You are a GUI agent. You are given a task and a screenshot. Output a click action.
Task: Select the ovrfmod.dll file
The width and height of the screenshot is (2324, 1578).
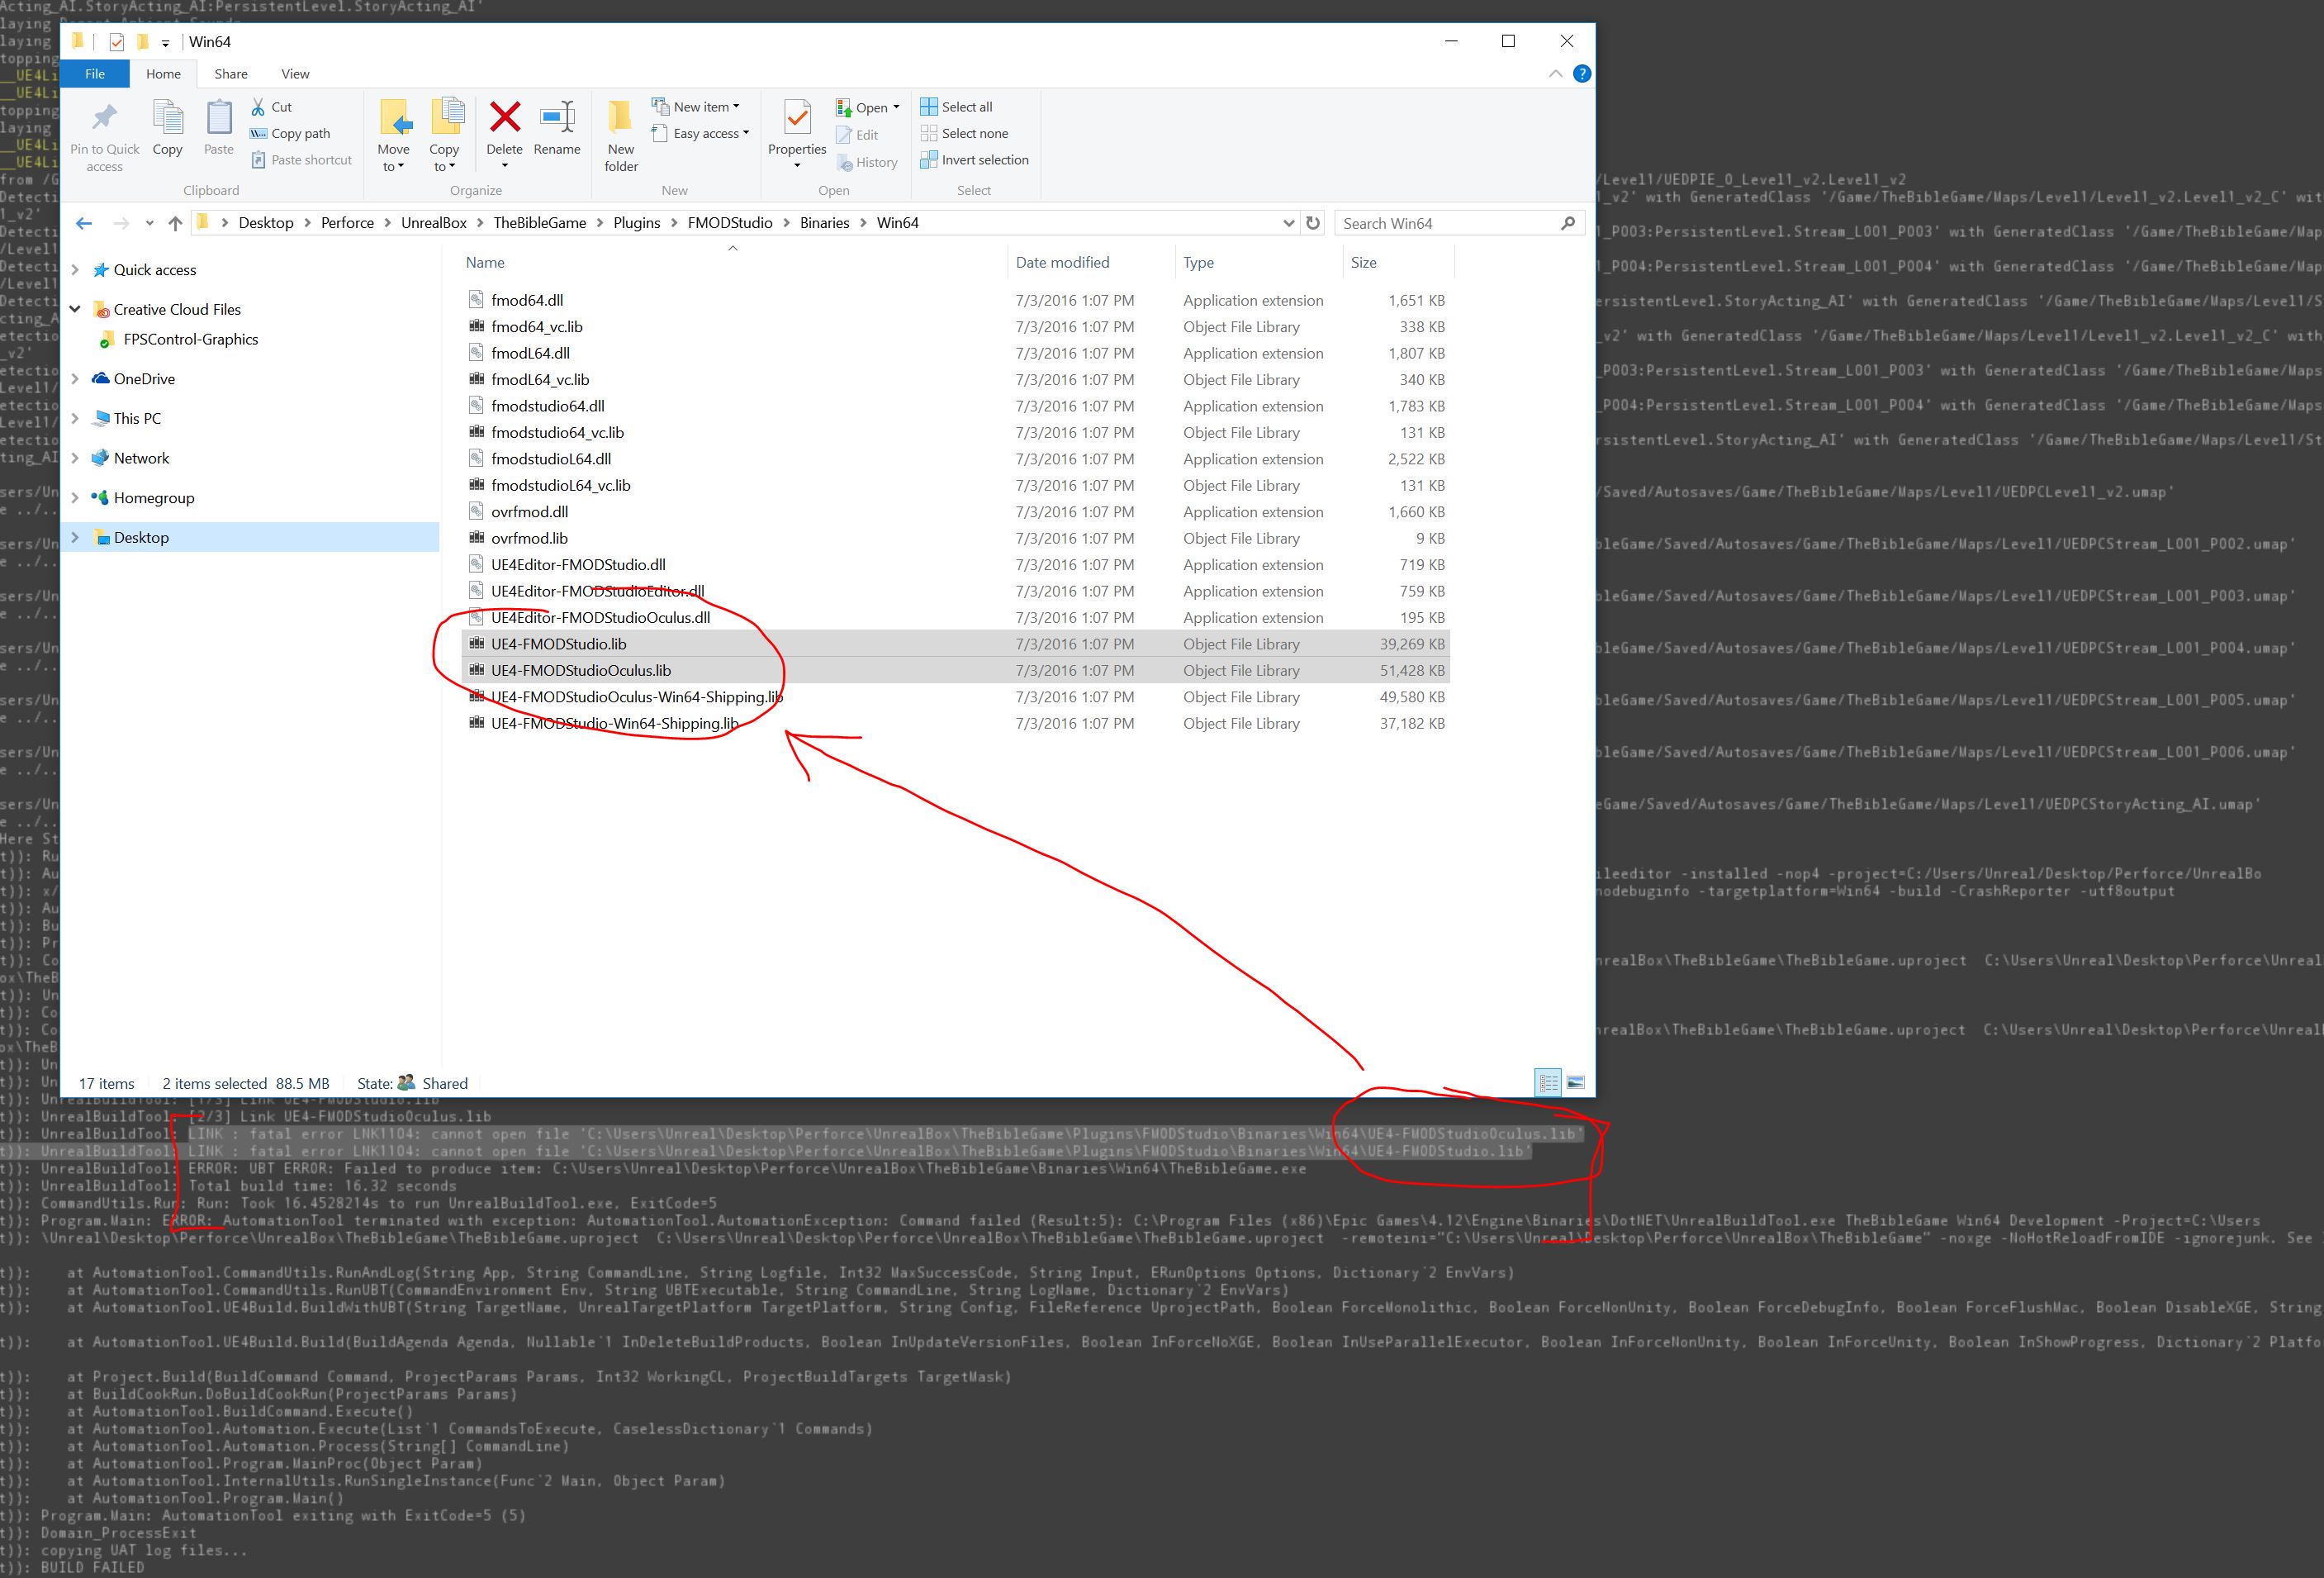coord(529,511)
